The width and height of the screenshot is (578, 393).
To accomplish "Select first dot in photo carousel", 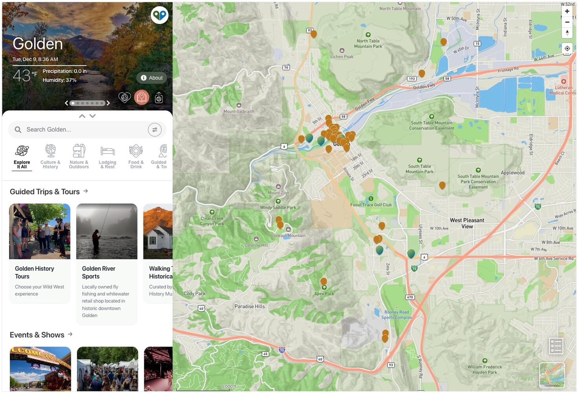I will (72, 103).
